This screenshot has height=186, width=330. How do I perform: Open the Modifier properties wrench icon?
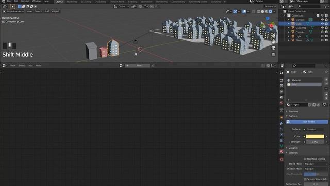[282, 123]
